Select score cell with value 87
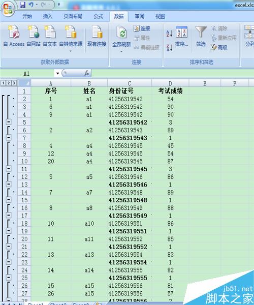254x305 pixels. pyautogui.click(x=170, y=161)
